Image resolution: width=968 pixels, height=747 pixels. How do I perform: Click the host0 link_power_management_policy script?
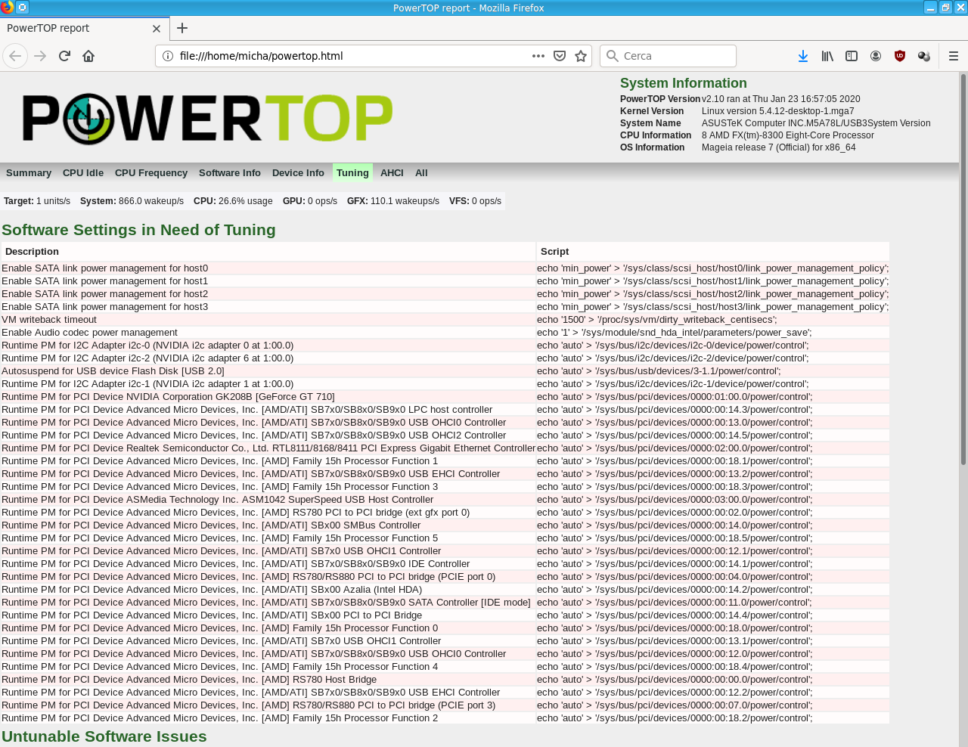coord(713,268)
